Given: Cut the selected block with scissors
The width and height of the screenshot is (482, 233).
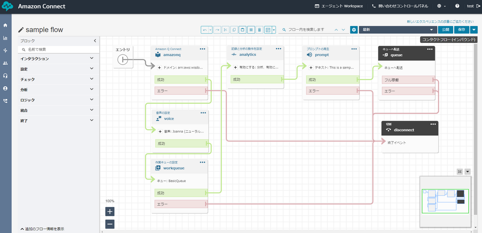Looking at the screenshot, I should click(225, 30).
